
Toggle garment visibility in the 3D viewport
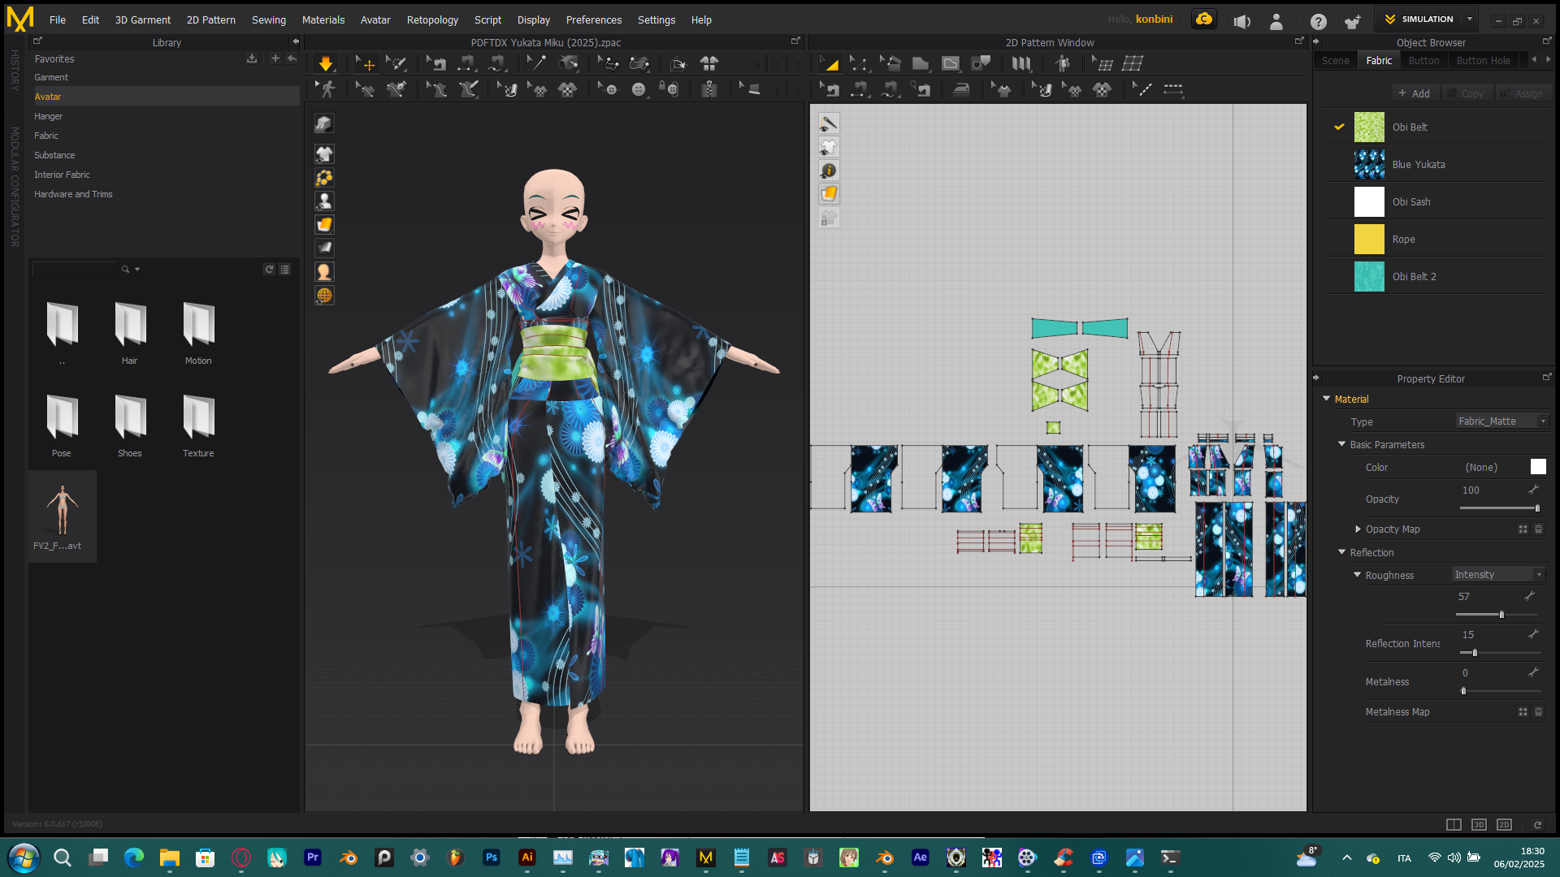324,153
